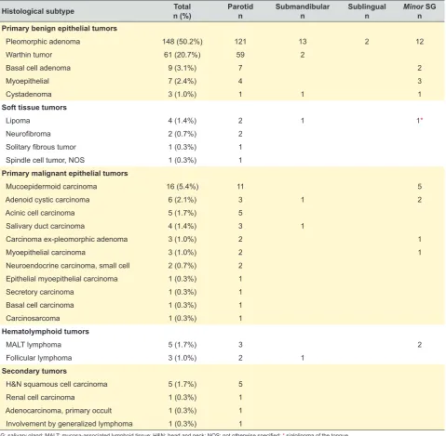Click the total '16 (5.4%)'

click(x=182, y=187)
